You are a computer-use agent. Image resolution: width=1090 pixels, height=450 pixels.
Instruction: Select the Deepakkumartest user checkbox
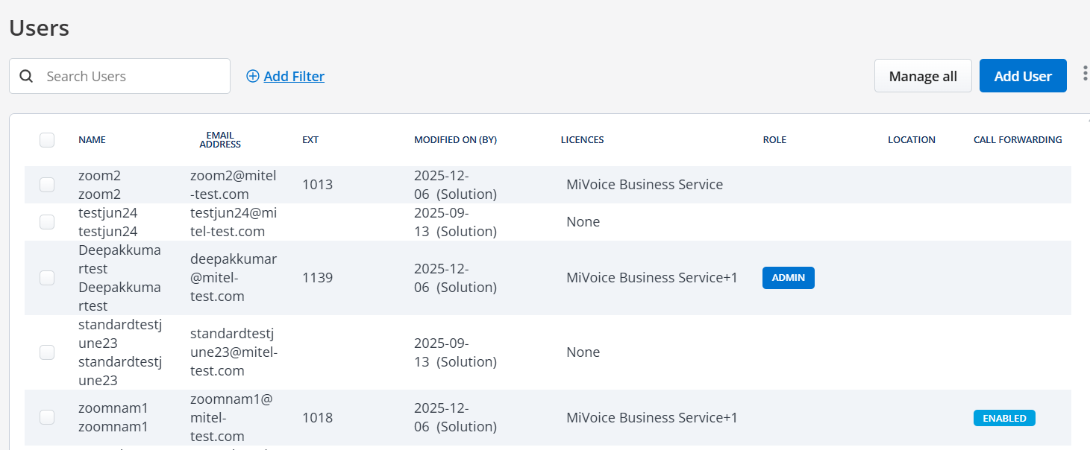tap(47, 278)
